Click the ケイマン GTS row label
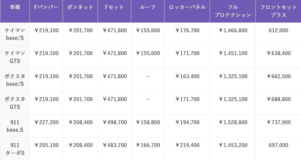301x160 pixels. (x=15, y=57)
